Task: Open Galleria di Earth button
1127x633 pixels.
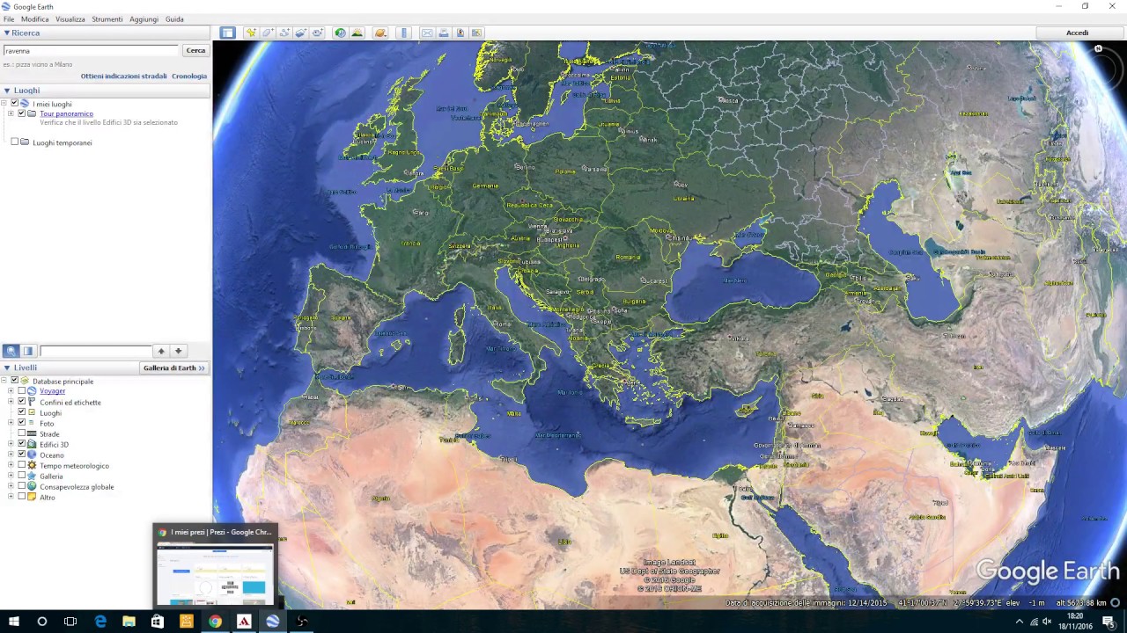Action: (173, 367)
